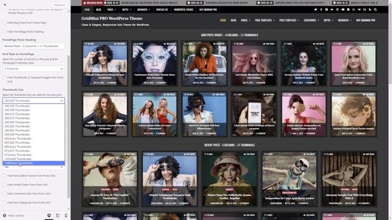Viewport: 392px width, 220px height.
Task: Expand Post Templates in main header menu
Action: click(x=289, y=20)
